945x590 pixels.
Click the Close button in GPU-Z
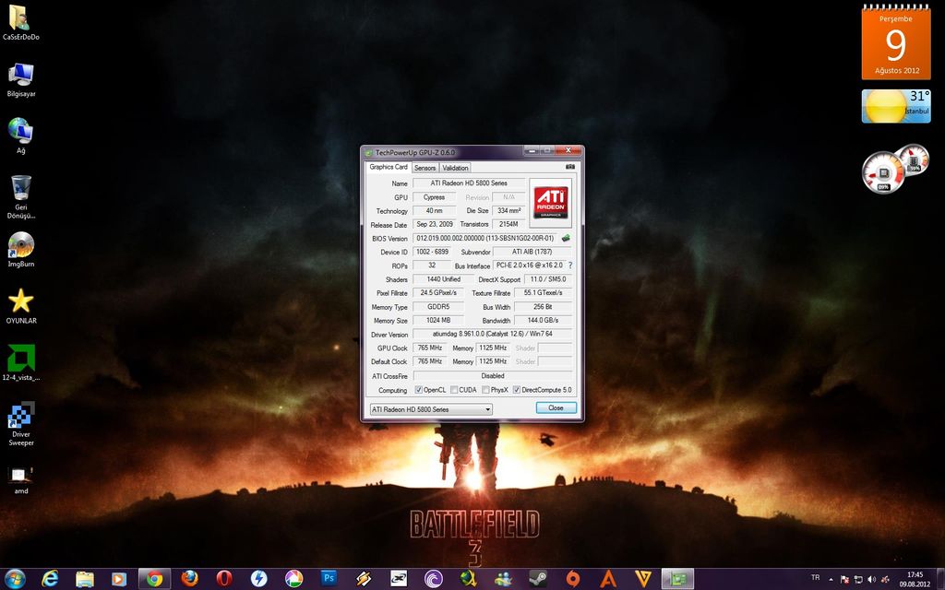click(x=556, y=407)
